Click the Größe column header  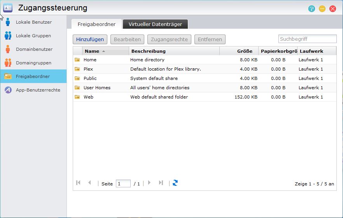pos(239,51)
